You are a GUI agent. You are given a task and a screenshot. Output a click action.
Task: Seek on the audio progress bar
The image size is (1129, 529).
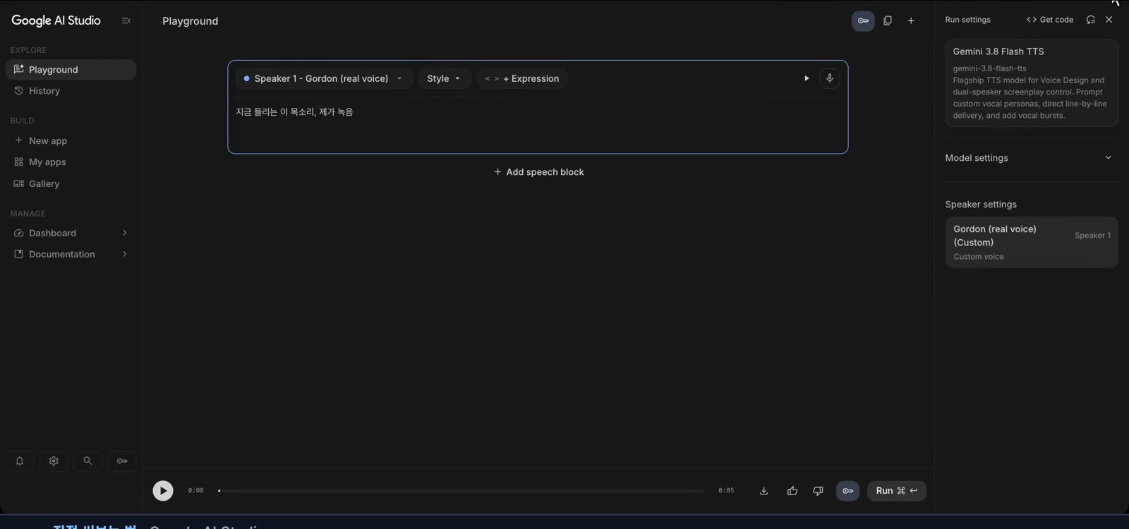[x=461, y=491]
